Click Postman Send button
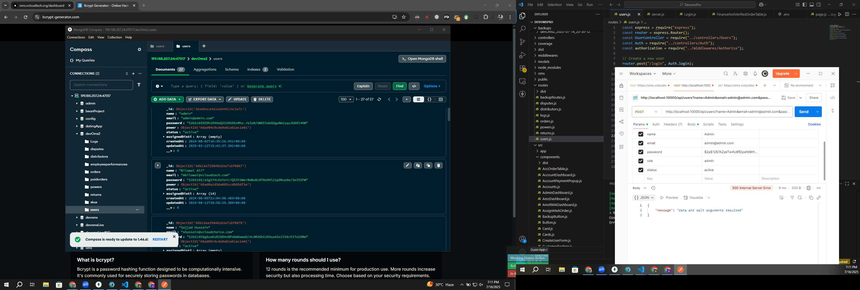 click(804, 112)
